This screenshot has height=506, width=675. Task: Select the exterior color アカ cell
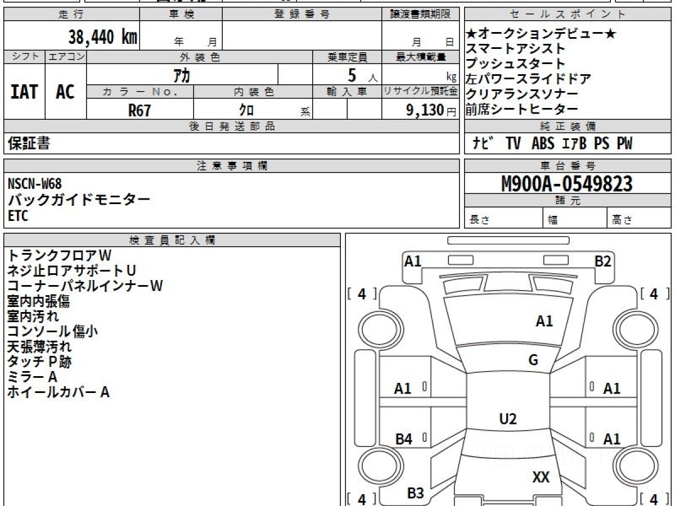click(x=182, y=74)
